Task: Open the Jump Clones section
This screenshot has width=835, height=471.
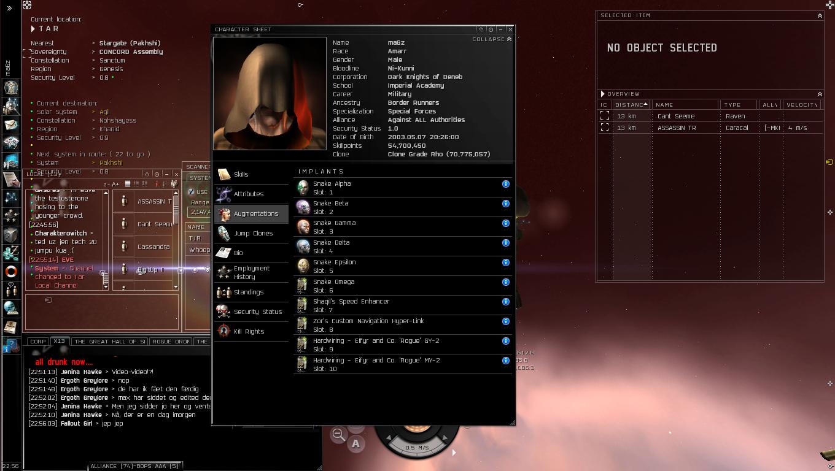Action: [252, 233]
